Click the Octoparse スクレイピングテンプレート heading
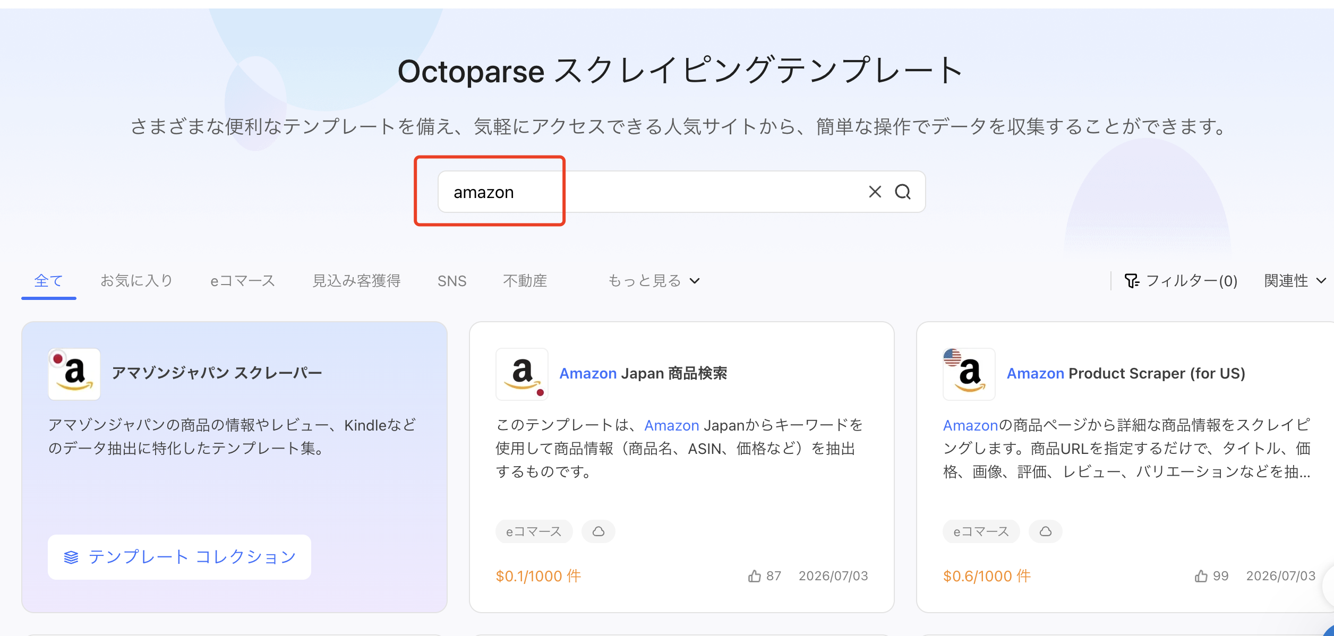The image size is (1334, 636). [681, 71]
